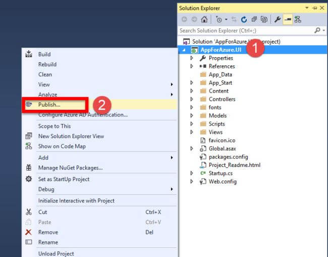Image resolution: width=328 pixels, height=257 pixels.
Task: Toggle Show All Files icon
Action: (x=264, y=20)
